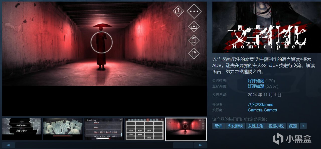Select the thumbnail showing pale reaching hands
The width and height of the screenshot is (321, 149).
(x=63, y=129)
